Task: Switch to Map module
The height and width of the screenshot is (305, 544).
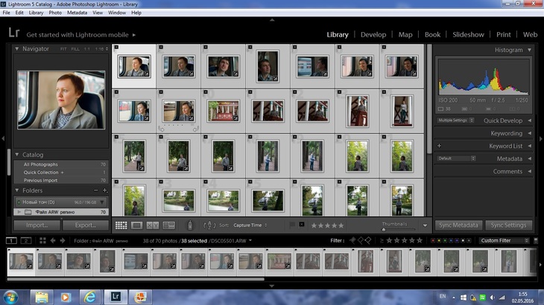Action: 405,35
